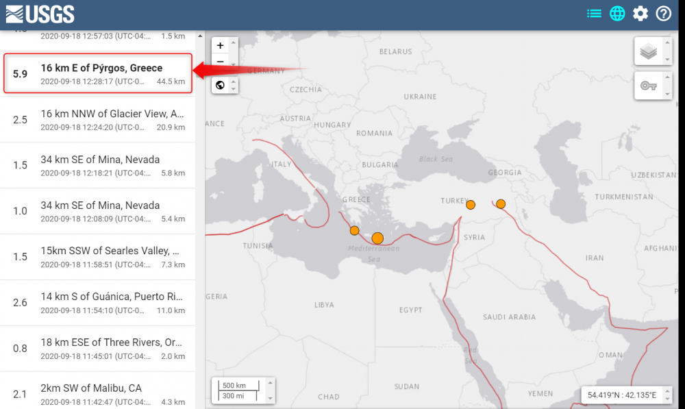
Task: Click the earthquake list scrollbar down arrow
Action: tap(200, 404)
